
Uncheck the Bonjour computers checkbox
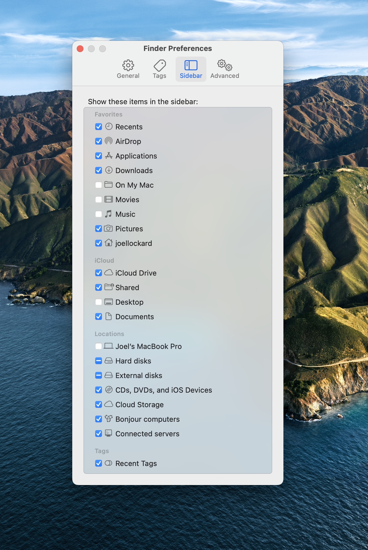(x=99, y=419)
